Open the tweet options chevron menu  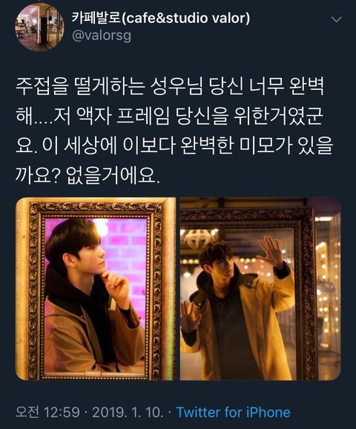pos(336,20)
